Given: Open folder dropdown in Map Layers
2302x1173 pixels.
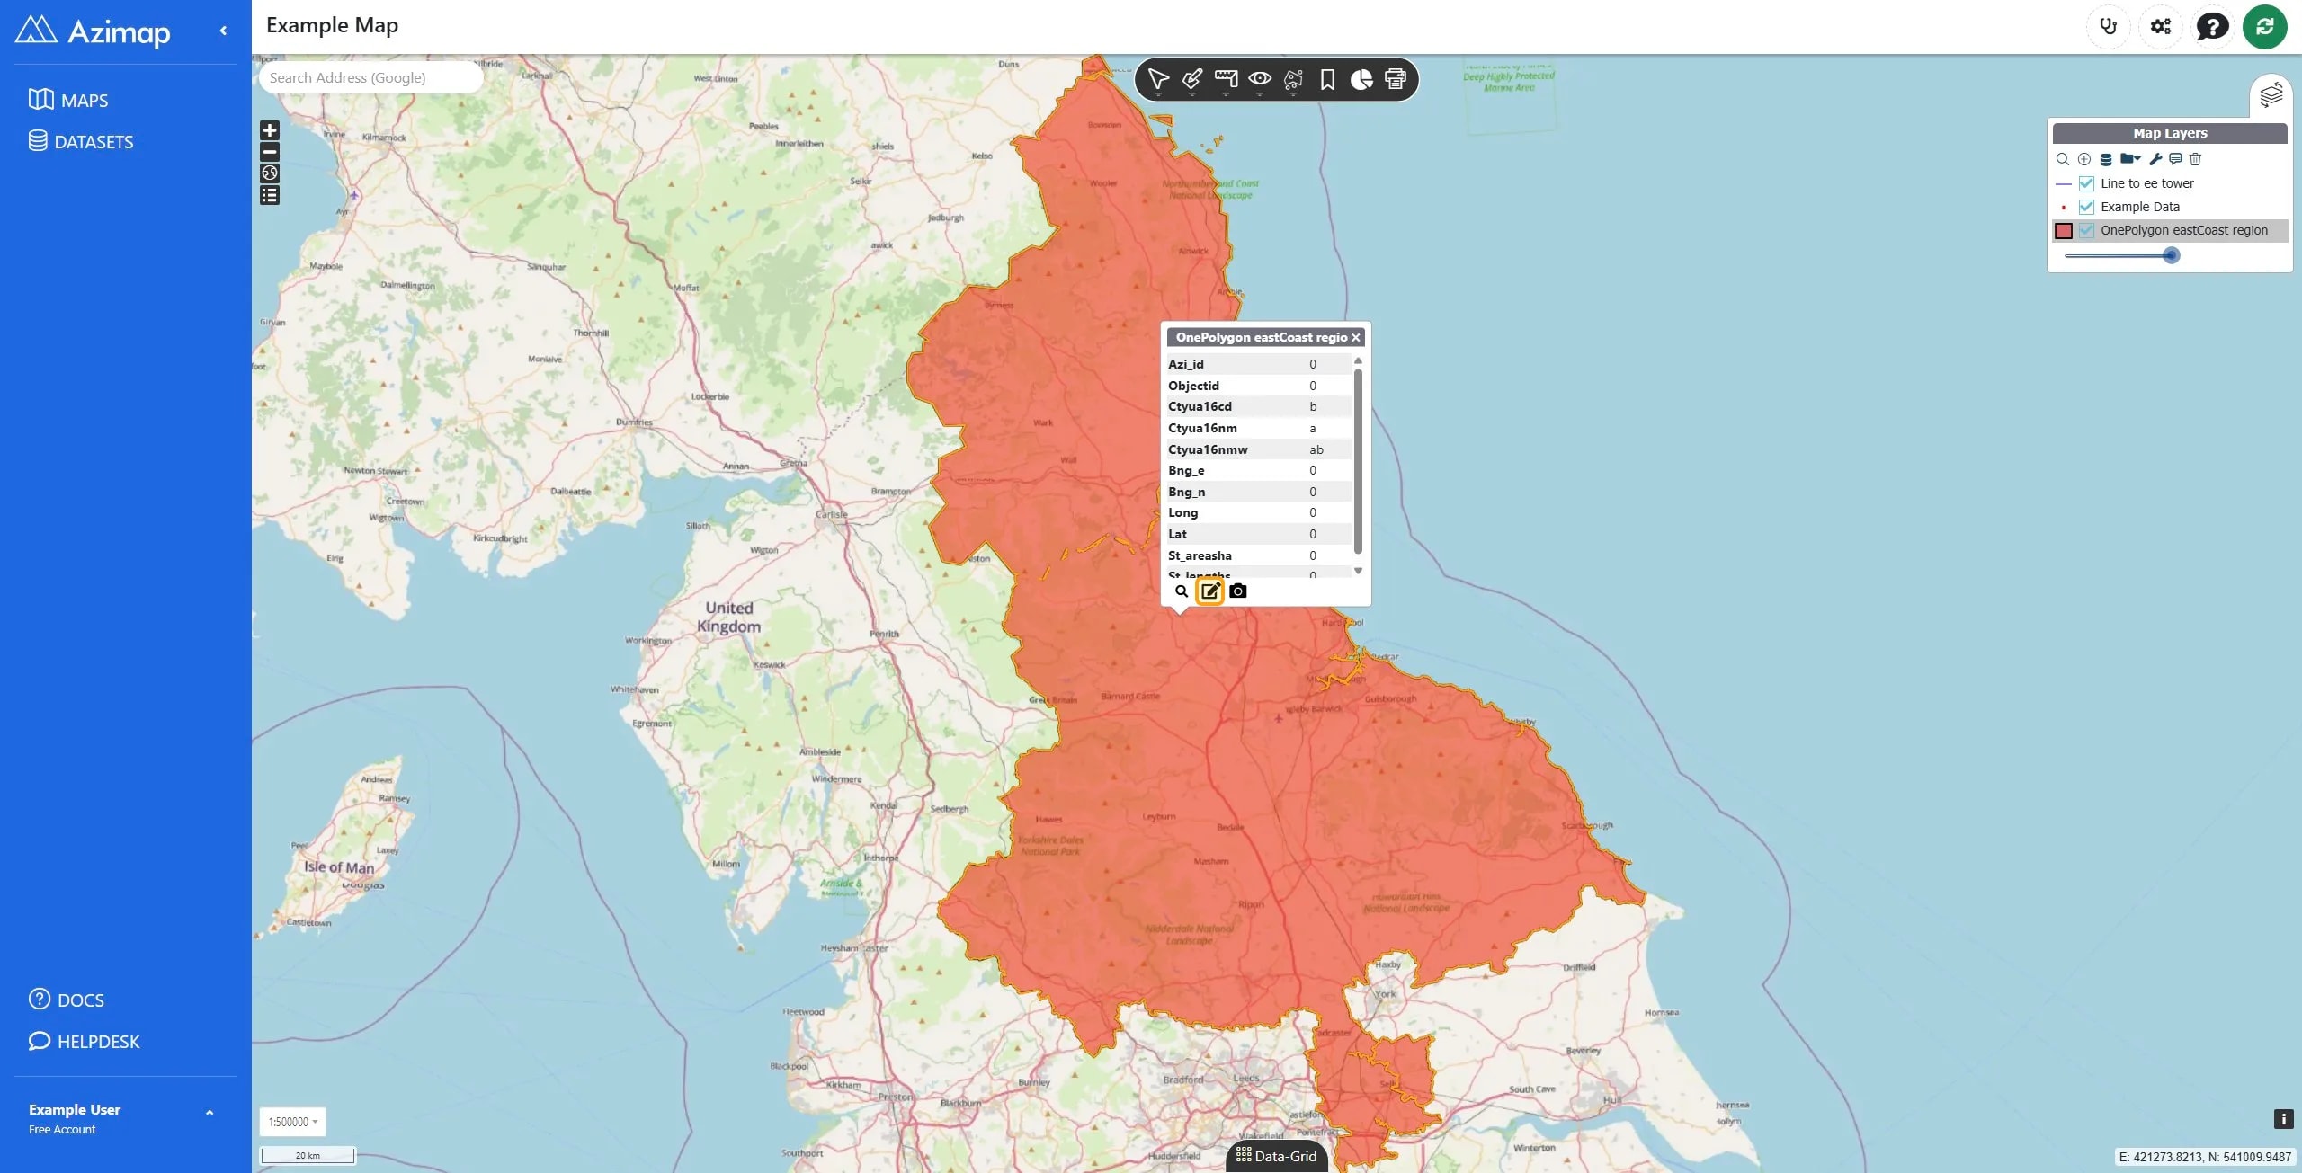Looking at the screenshot, I should click(x=2130, y=159).
